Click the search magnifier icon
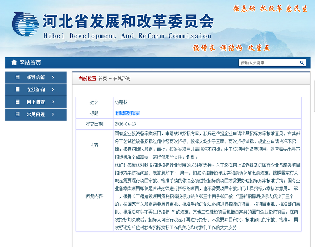The image size is (315, 247). pyautogui.click(x=302, y=63)
